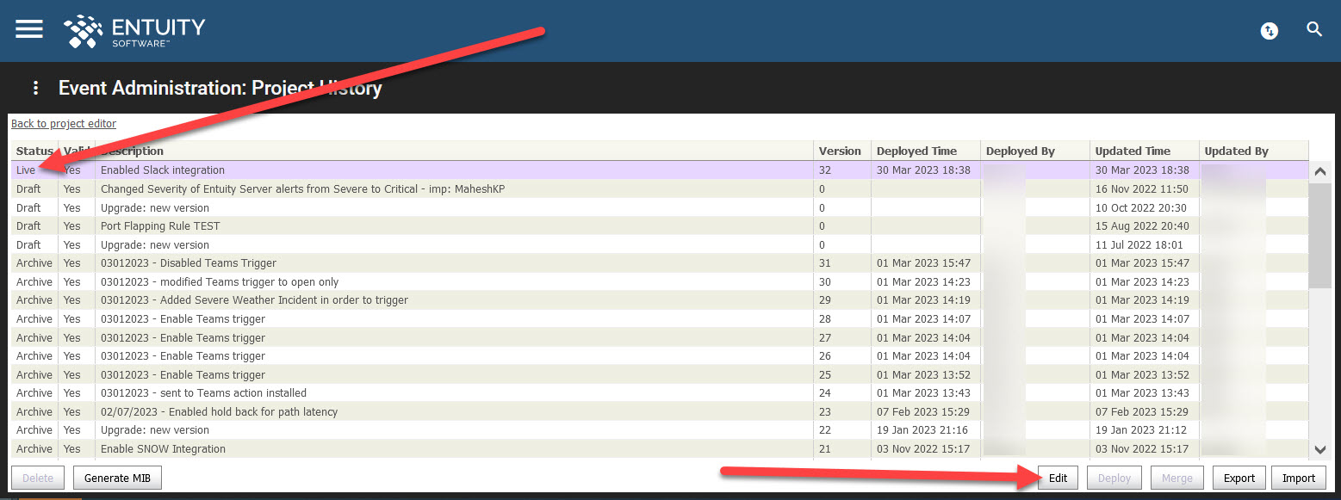
Task: Click the disabled Delete button
Action: click(37, 478)
